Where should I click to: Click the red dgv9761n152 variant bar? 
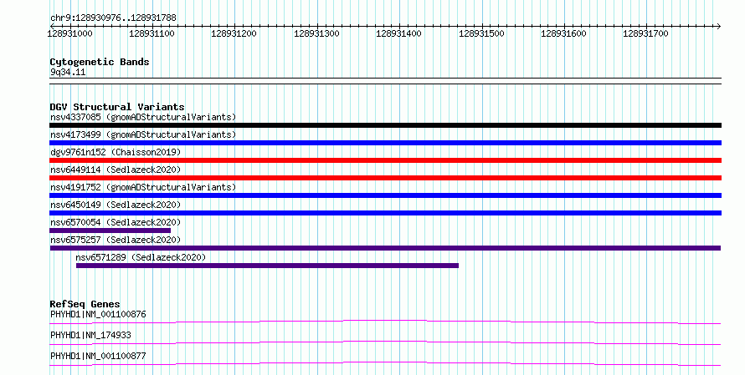click(x=385, y=160)
